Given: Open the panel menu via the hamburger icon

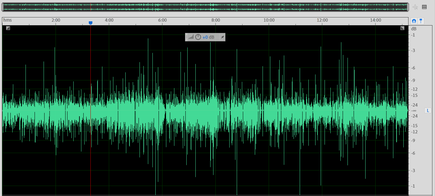Looking at the screenshot, I should pos(425,6).
